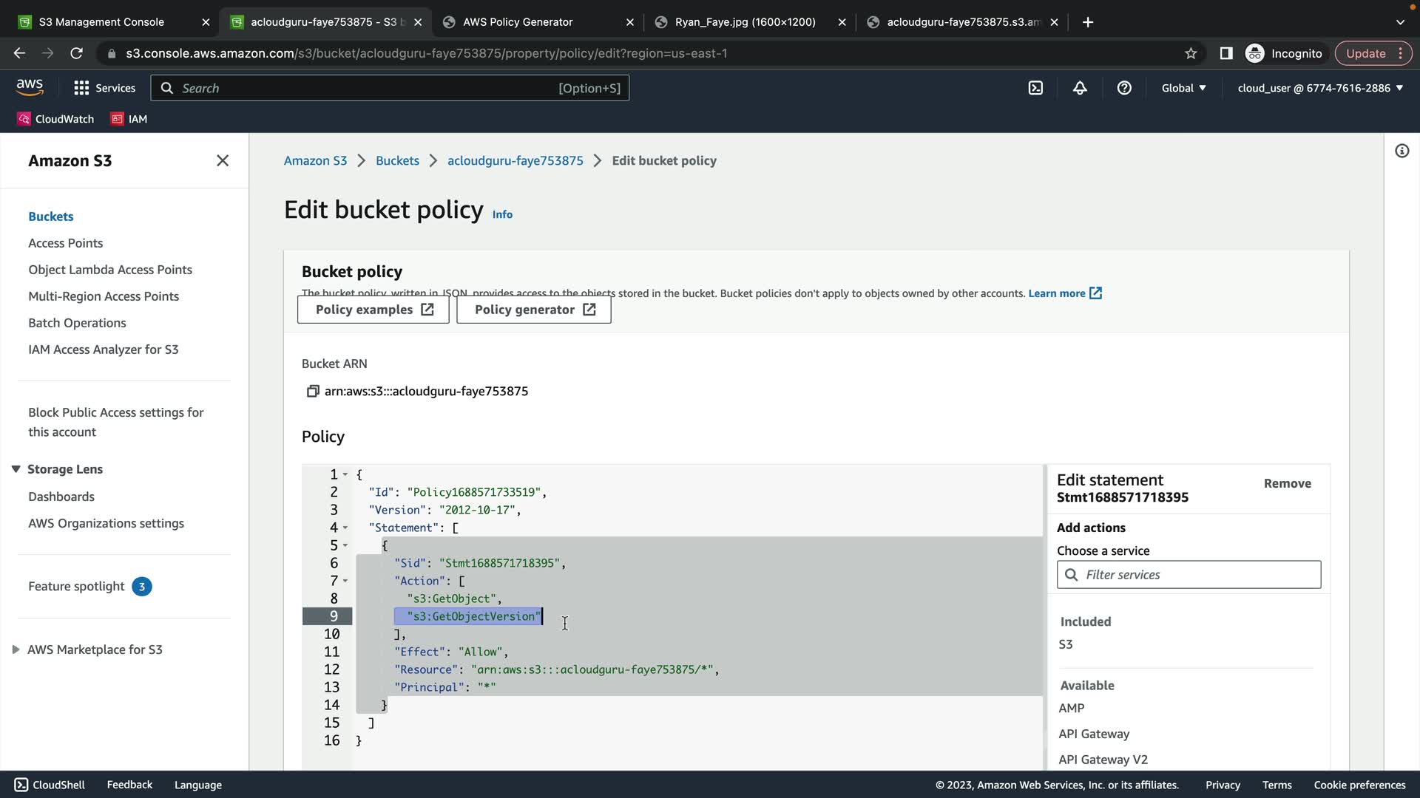This screenshot has width=1420, height=798.
Task: Remove the selected policy statement
Action: point(1287,483)
